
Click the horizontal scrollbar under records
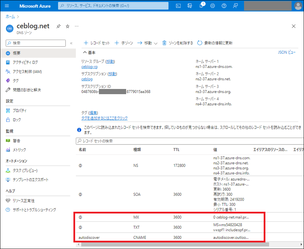click(x=175, y=245)
